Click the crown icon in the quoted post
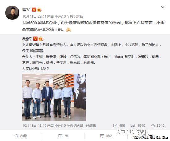The height and width of the screenshot is (141, 170). (x=41, y=39)
